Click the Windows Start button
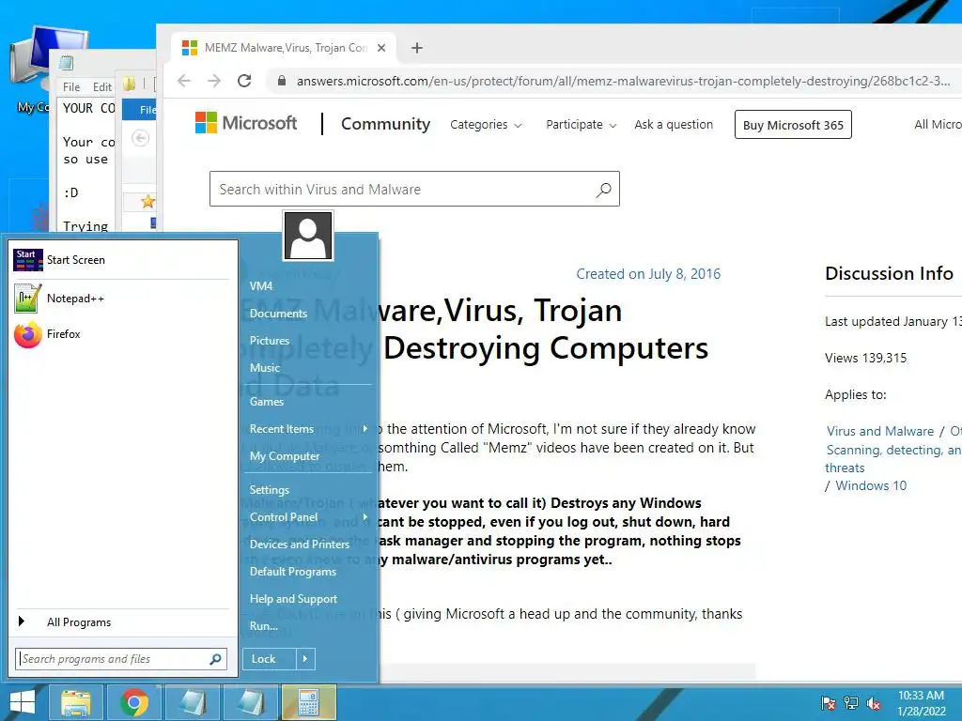 [x=23, y=702]
